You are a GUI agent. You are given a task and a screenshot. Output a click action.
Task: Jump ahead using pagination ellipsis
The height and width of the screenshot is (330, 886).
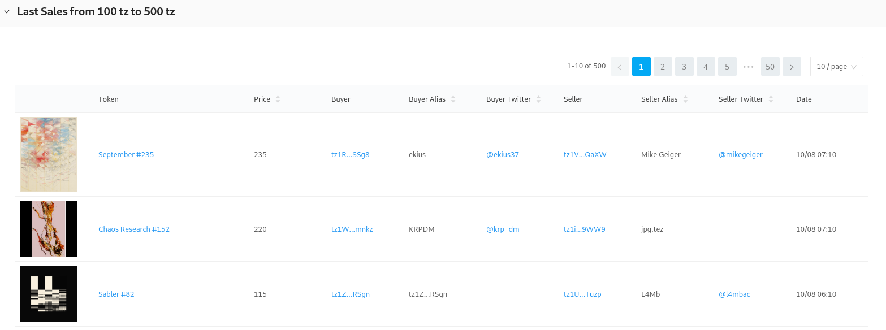click(749, 67)
